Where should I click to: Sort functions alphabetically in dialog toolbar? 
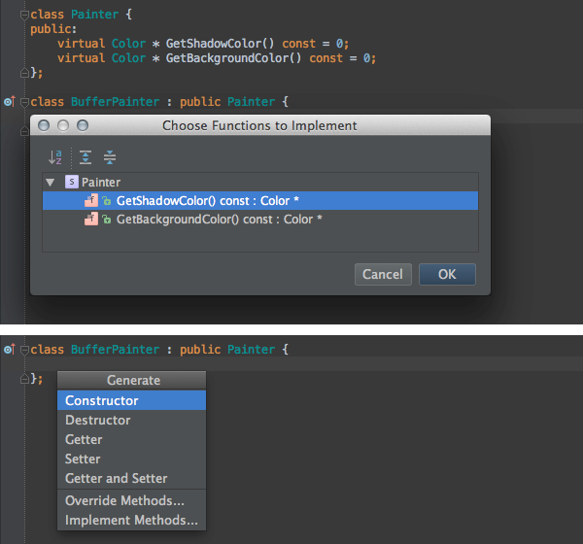tap(55, 157)
